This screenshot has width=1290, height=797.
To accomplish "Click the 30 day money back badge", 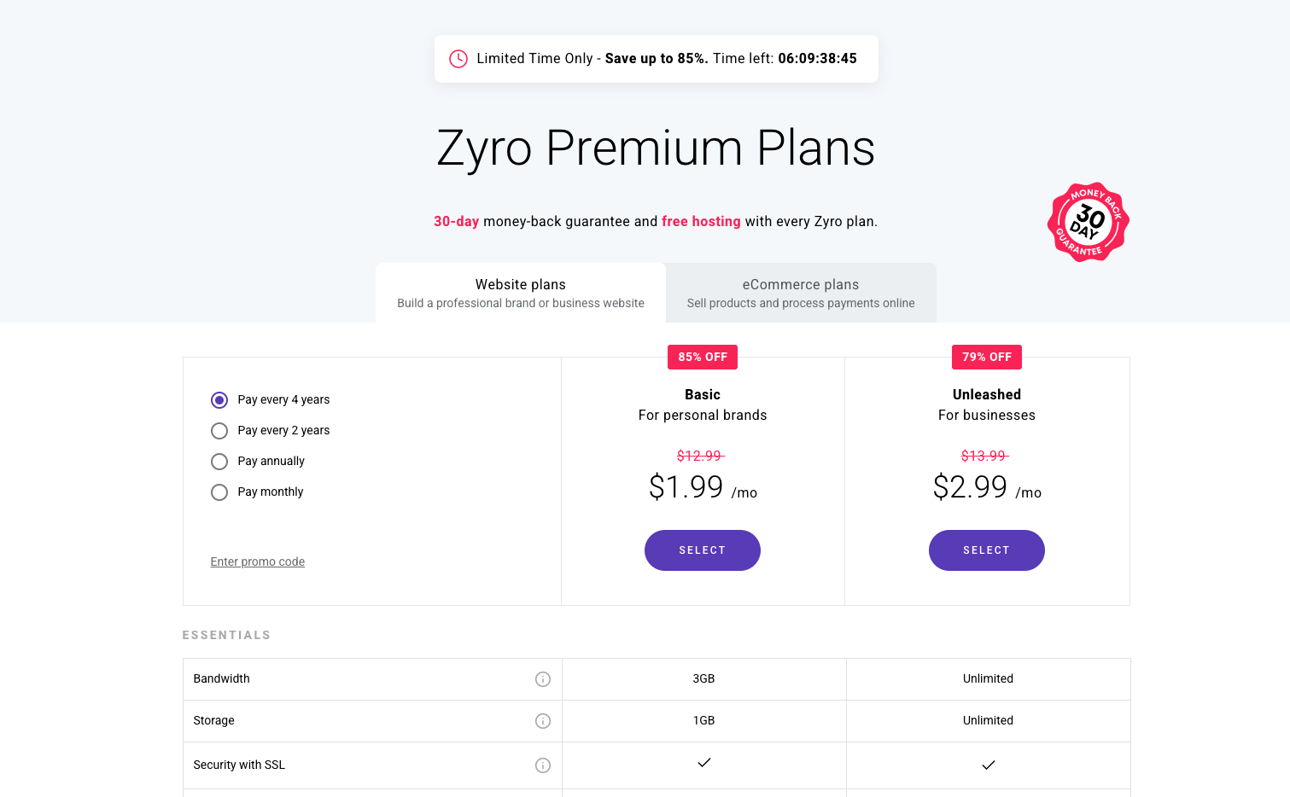I will [1089, 222].
